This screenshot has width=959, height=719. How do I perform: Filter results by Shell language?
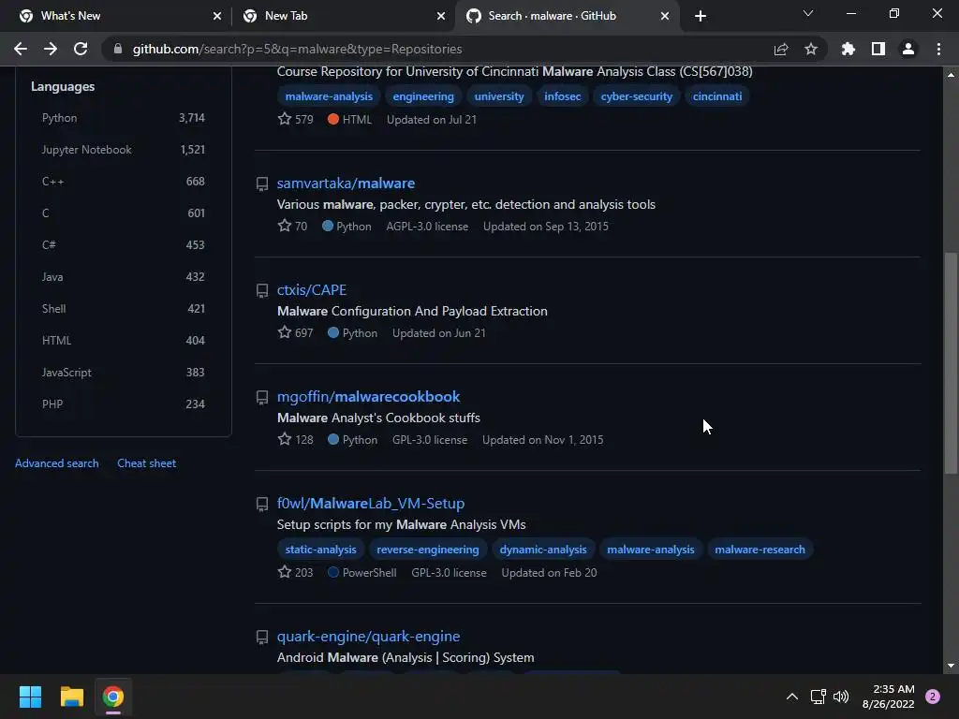pyautogui.click(x=123, y=309)
